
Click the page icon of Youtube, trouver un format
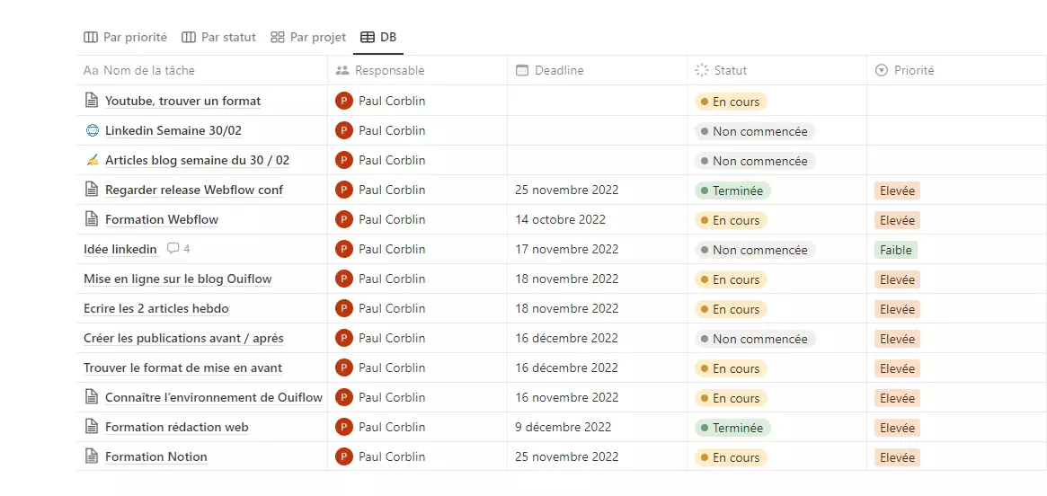[x=92, y=101]
